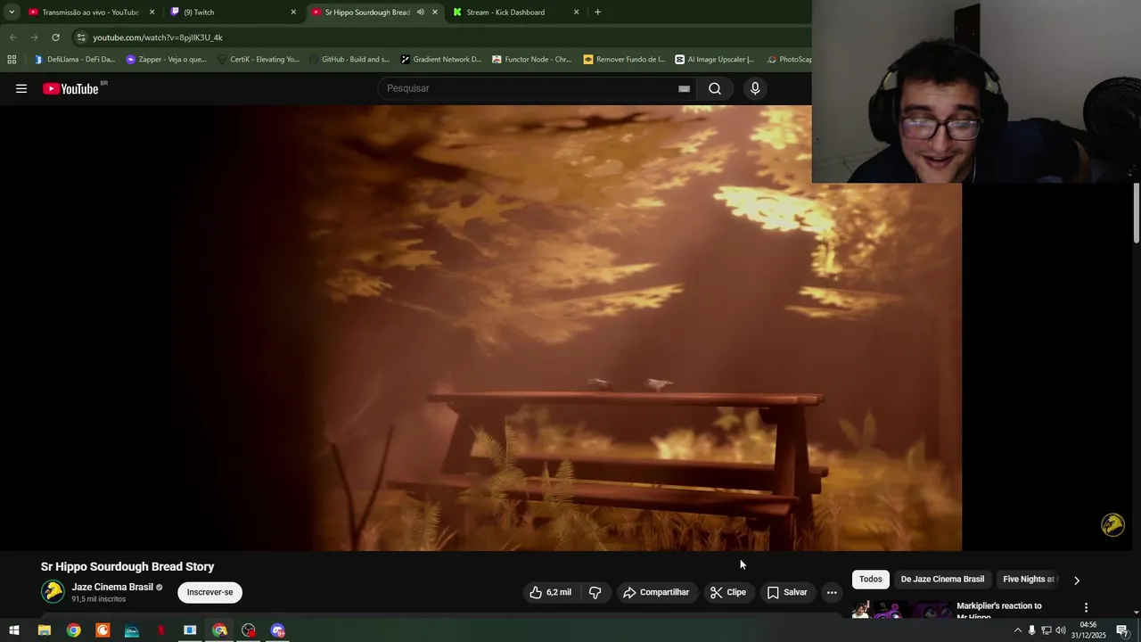This screenshot has width=1141, height=642.
Task: Click the page vertical scrollbar
Action: point(1136,212)
